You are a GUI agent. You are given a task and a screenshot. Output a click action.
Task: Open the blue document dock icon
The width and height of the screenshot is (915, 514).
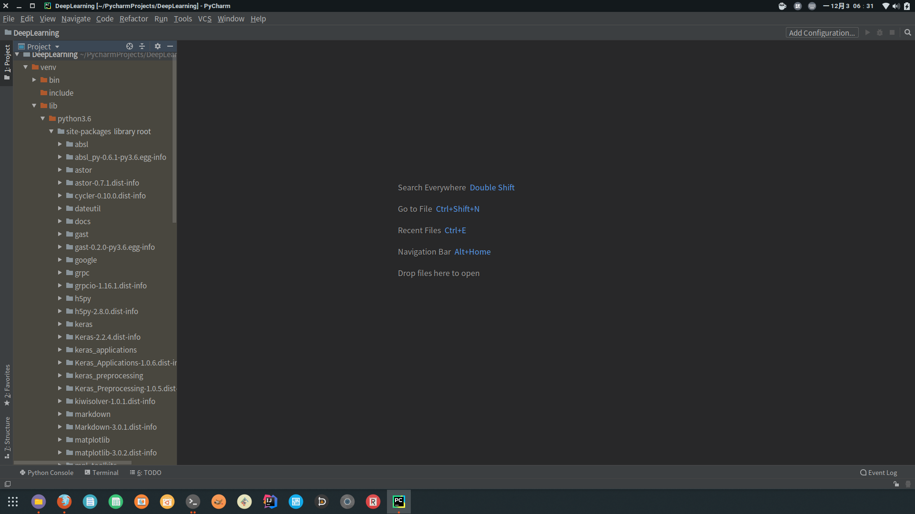(x=90, y=502)
